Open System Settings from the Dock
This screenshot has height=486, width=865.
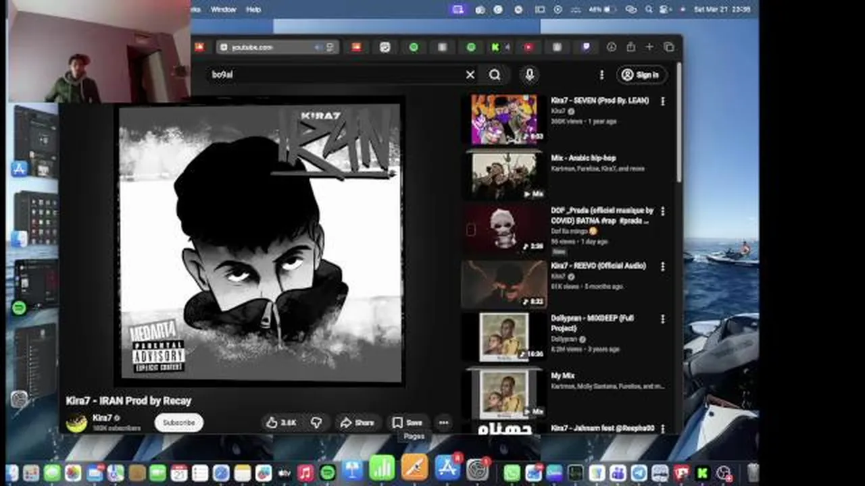478,470
